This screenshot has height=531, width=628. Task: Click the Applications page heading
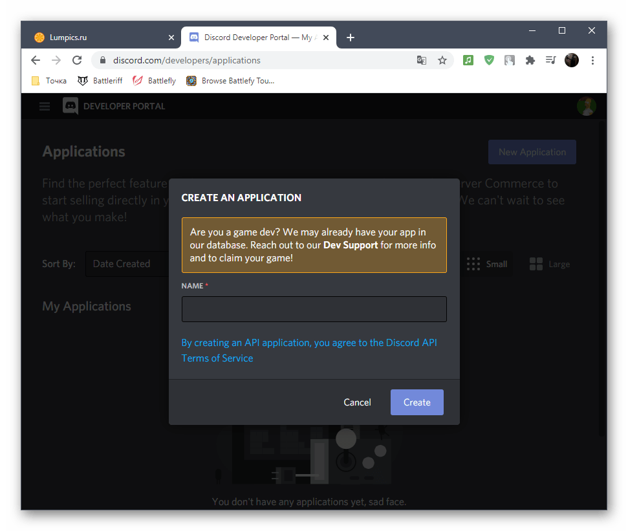(83, 152)
